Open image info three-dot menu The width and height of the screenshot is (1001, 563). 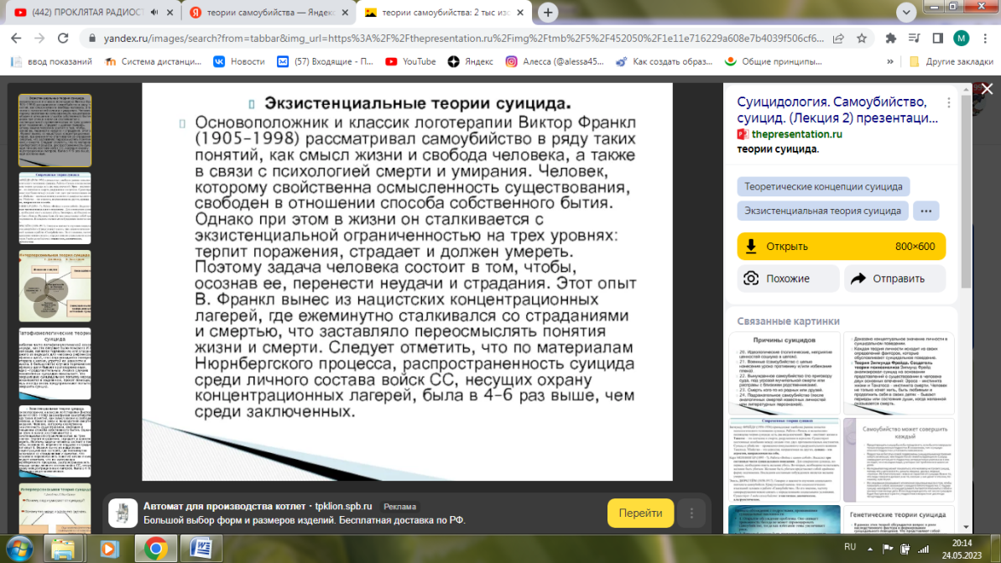click(949, 102)
